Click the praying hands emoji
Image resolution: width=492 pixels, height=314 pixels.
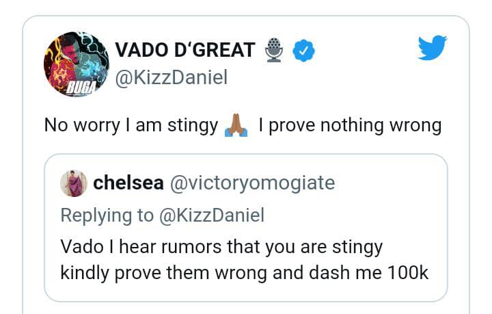click(x=236, y=126)
